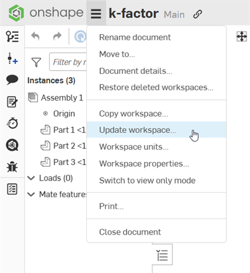This screenshot has width=250, height=273.
Task: Copy document link with chain icon
Action: tap(197, 14)
